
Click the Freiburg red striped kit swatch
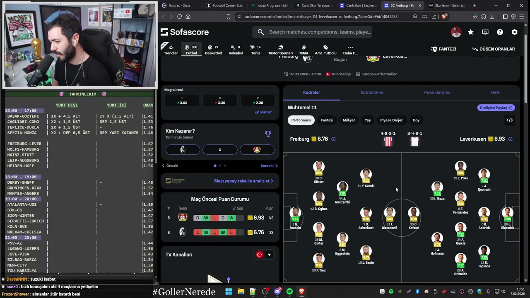point(388,142)
